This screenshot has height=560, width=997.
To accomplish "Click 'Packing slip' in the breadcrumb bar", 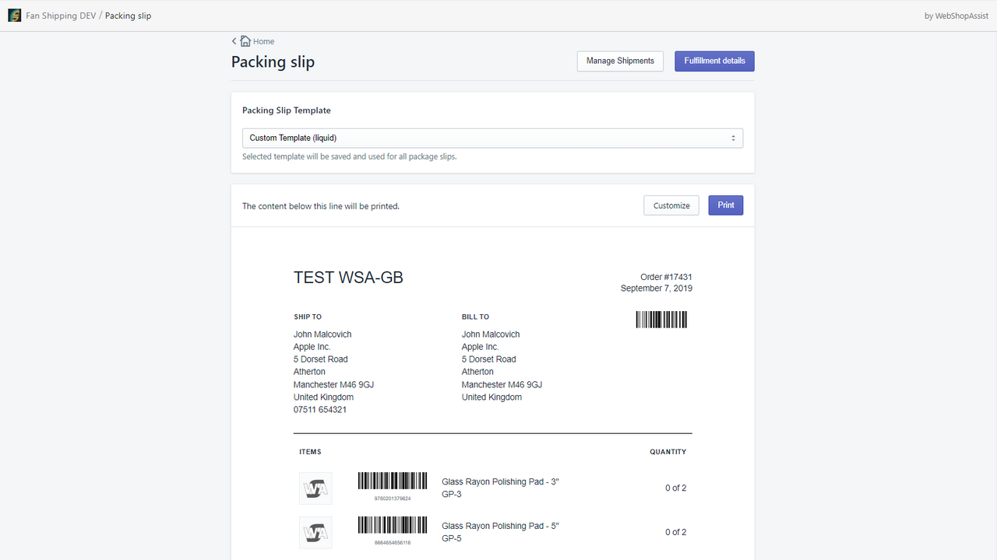I will pyautogui.click(x=127, y=15).
